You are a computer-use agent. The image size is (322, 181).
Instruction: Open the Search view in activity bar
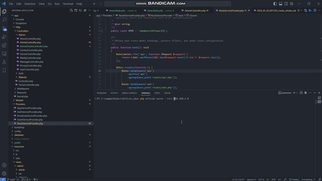coord(4,20)
